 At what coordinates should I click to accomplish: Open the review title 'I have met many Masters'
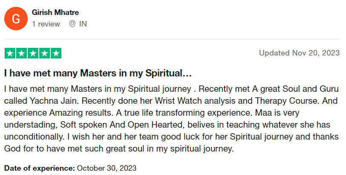98,73
